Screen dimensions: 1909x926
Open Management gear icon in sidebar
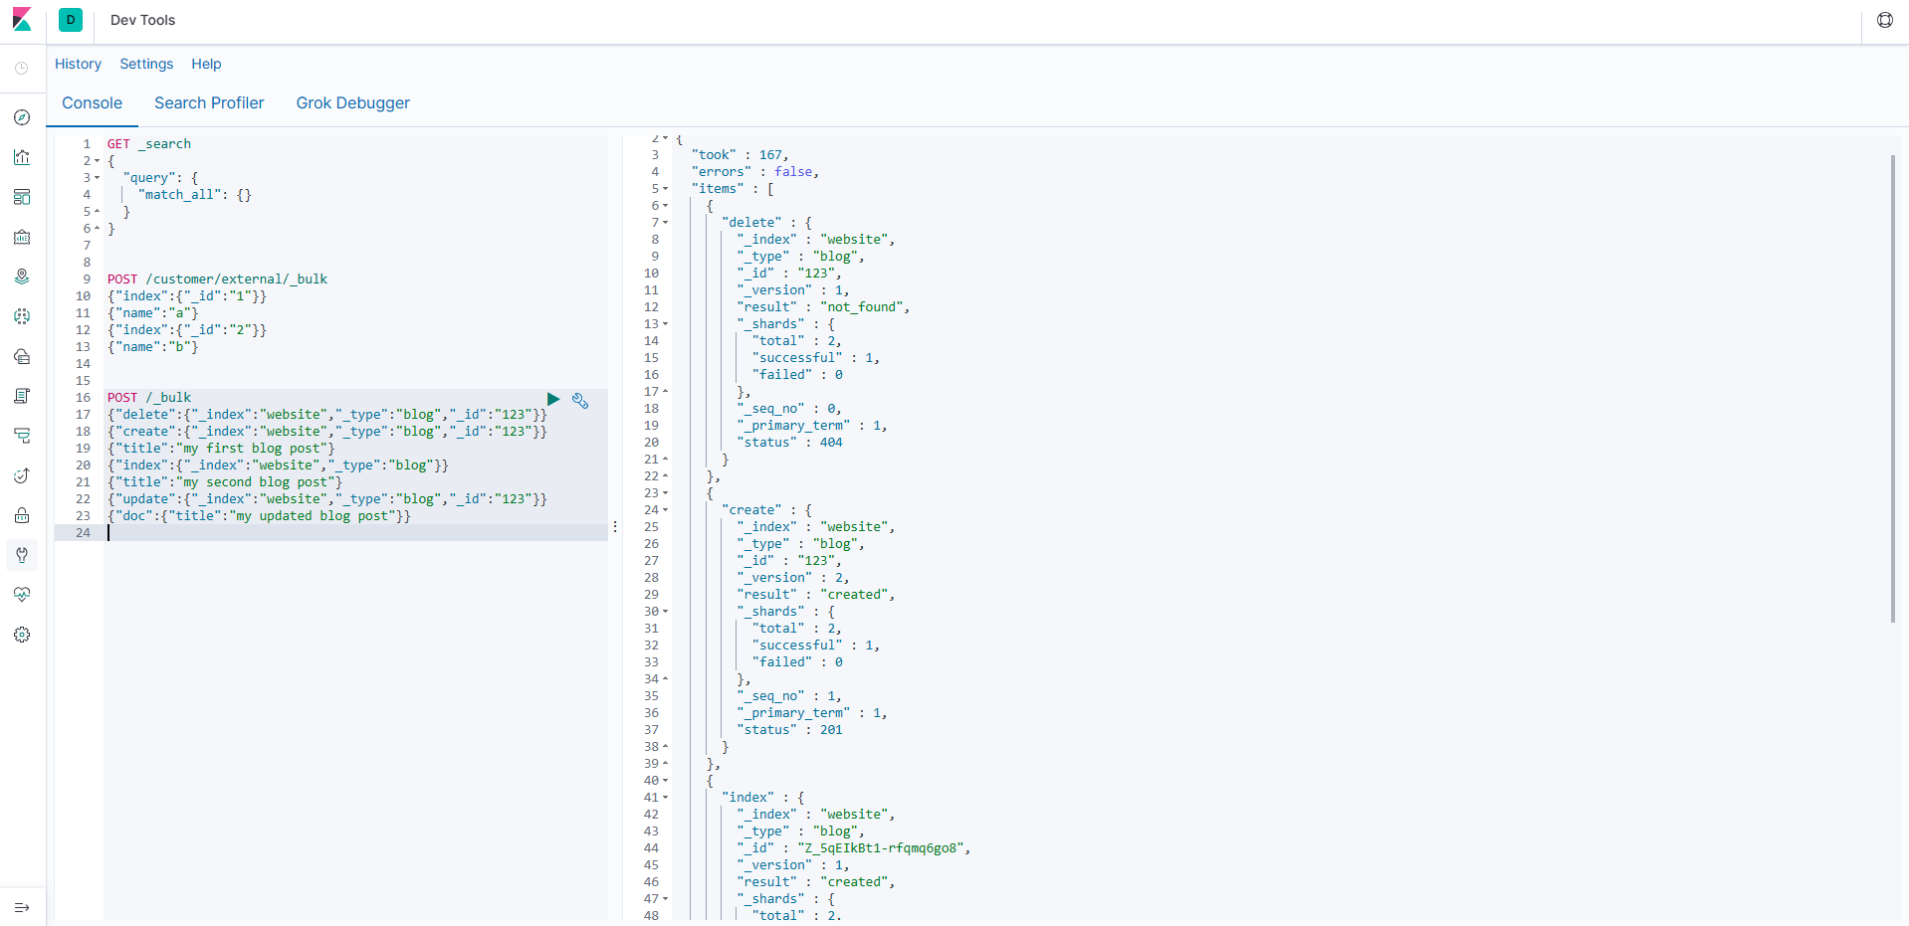click(x=22, y=635)
